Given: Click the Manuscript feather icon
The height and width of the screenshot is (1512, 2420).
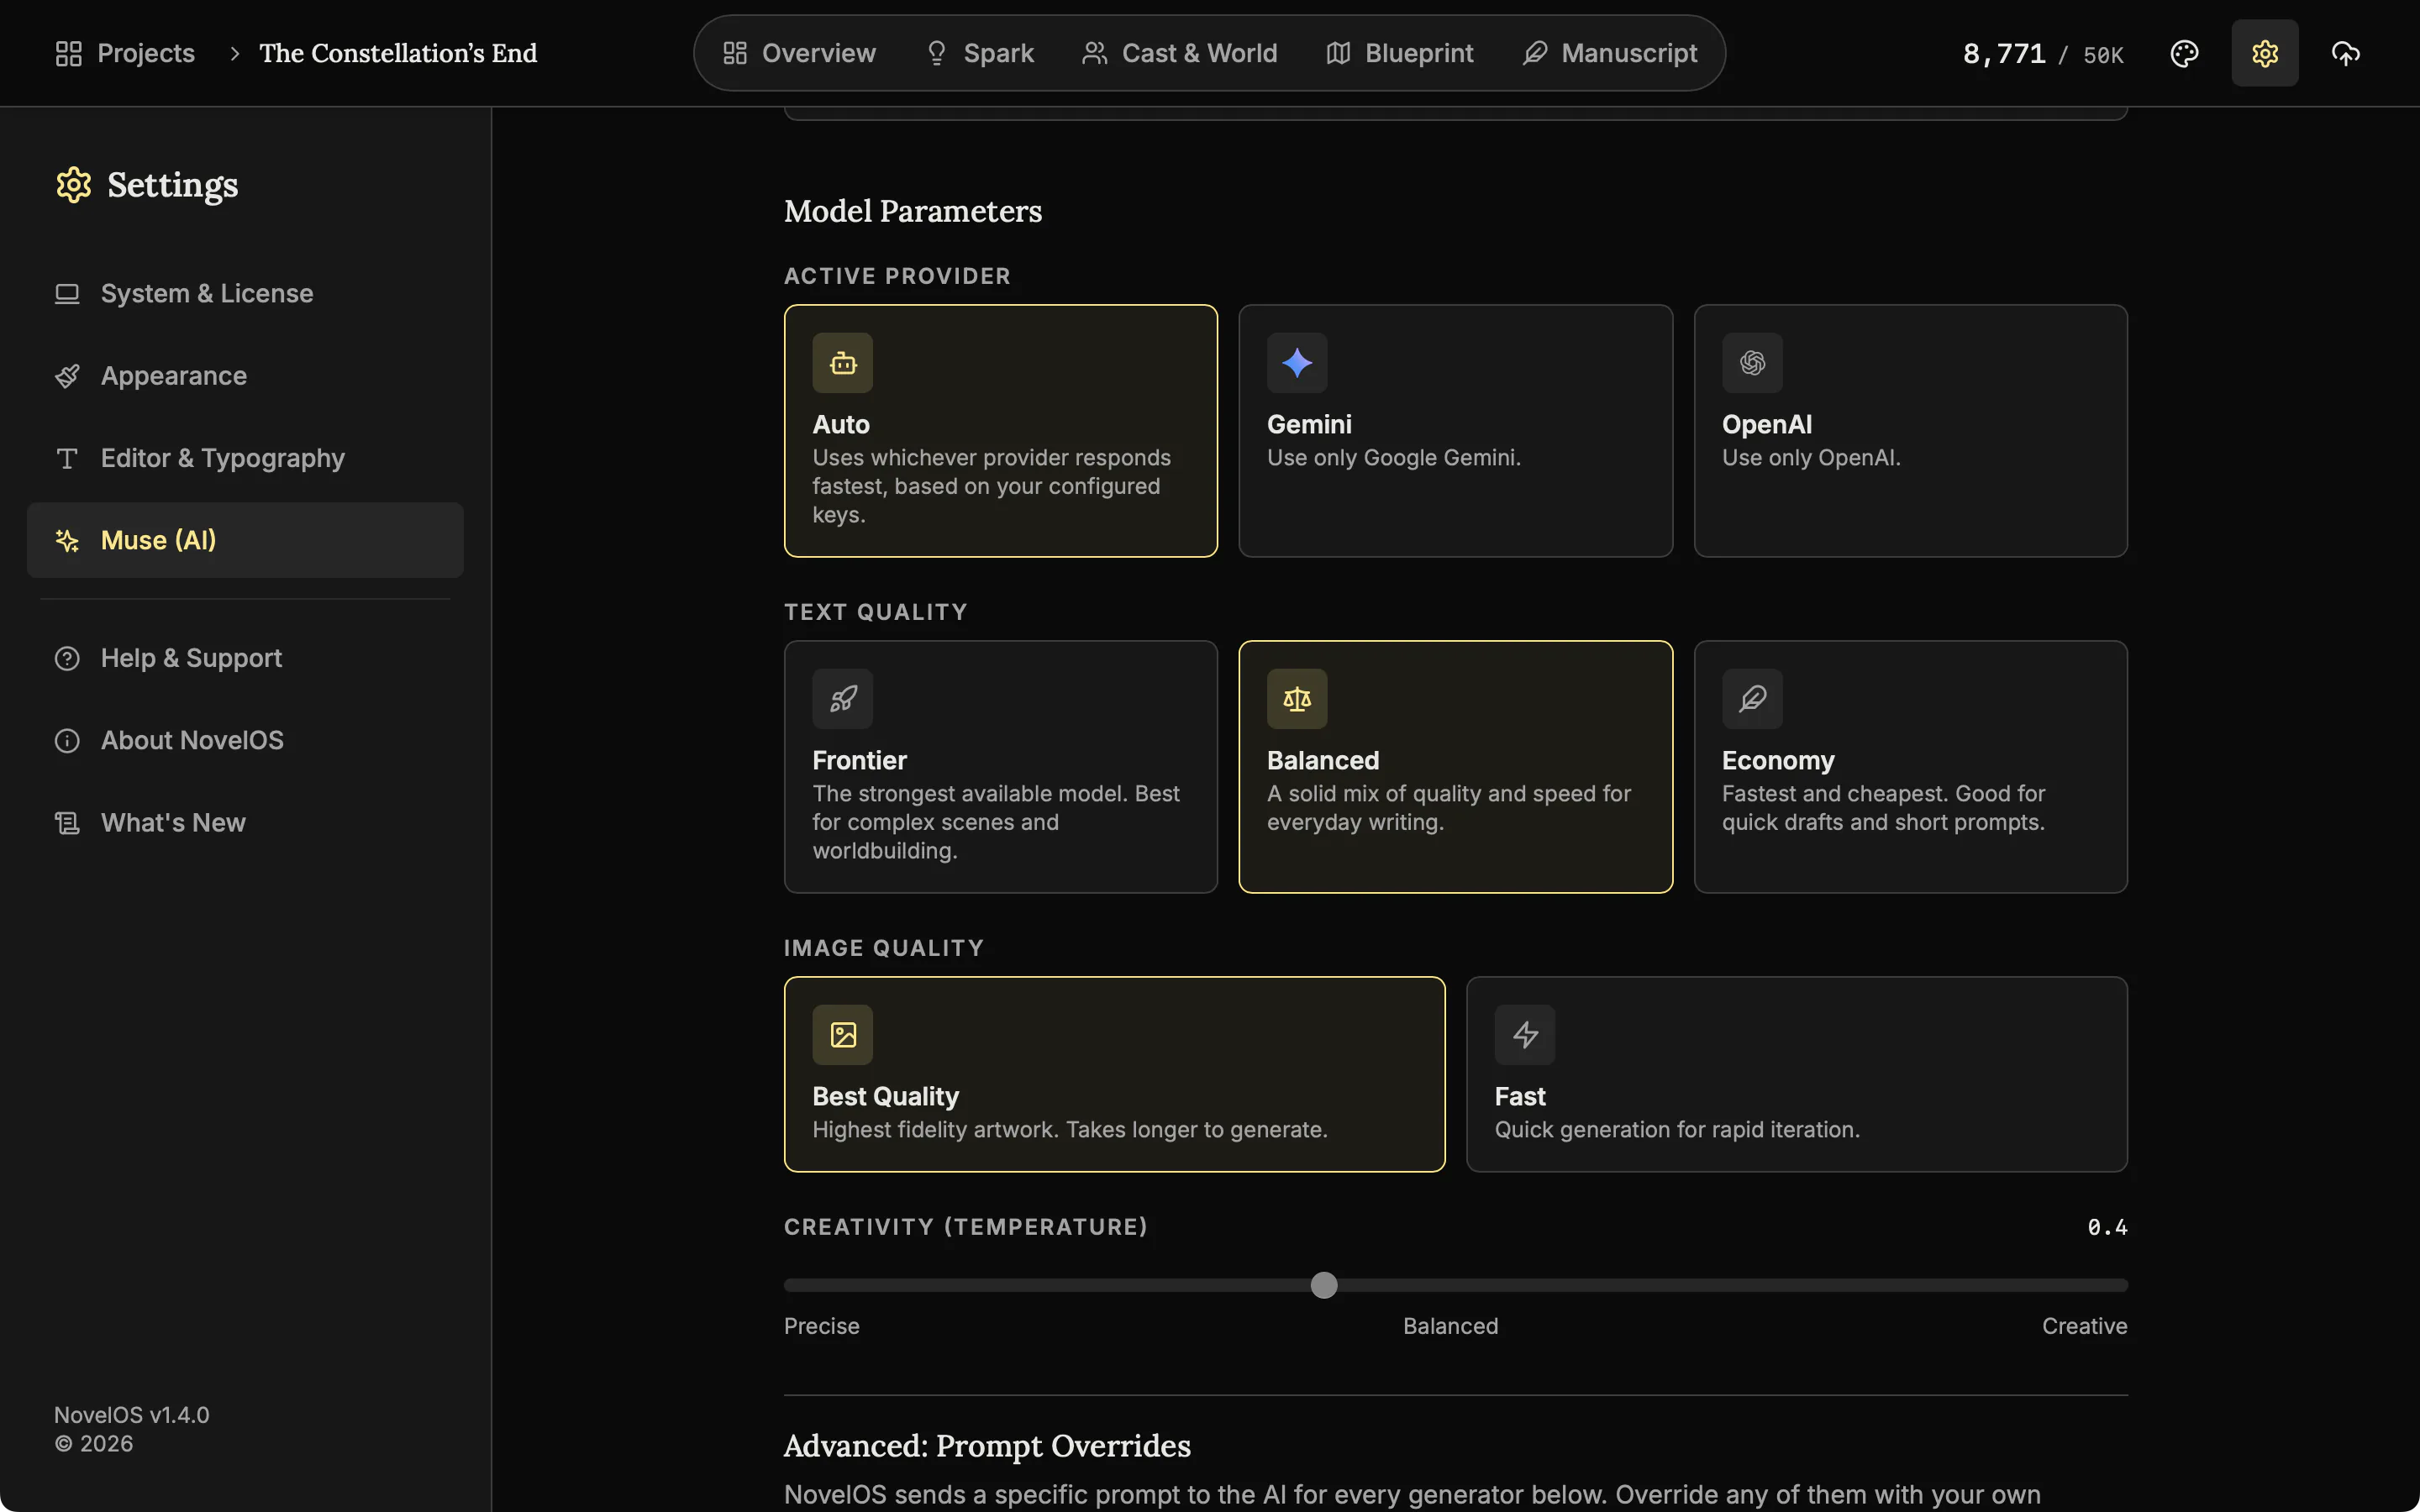Looking at the screenshot, I should [x=1535, y=53].
